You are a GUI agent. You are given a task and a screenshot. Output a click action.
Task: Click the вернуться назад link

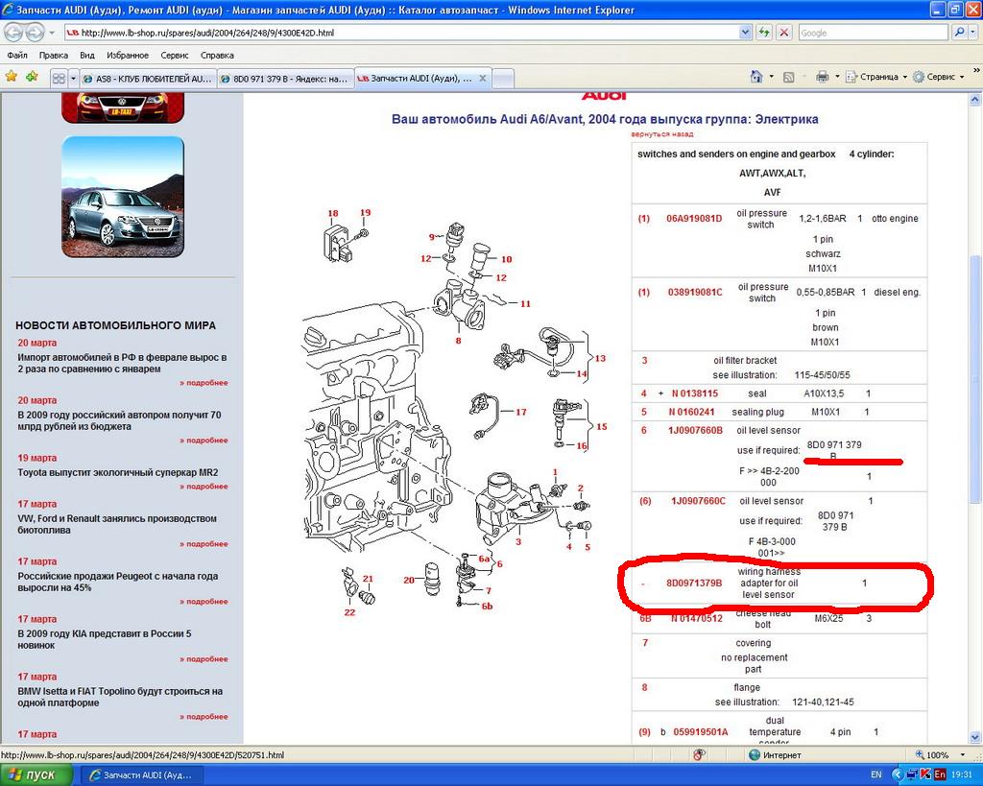tap(661, 134)
